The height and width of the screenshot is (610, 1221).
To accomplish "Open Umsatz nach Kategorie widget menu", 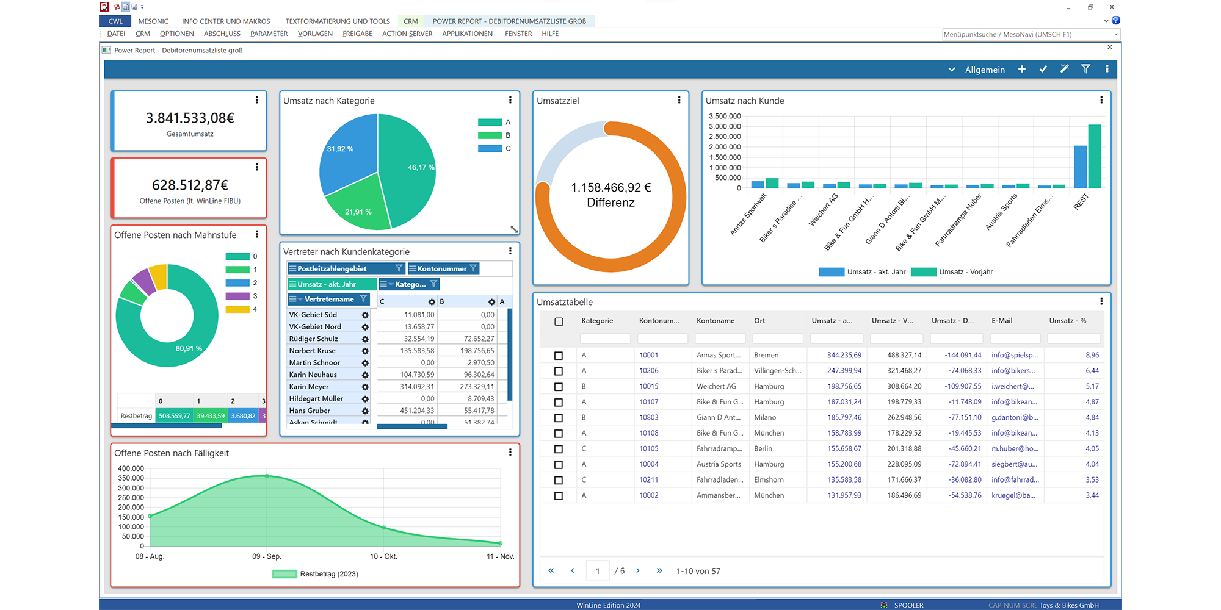I will (x=510, y=100).
